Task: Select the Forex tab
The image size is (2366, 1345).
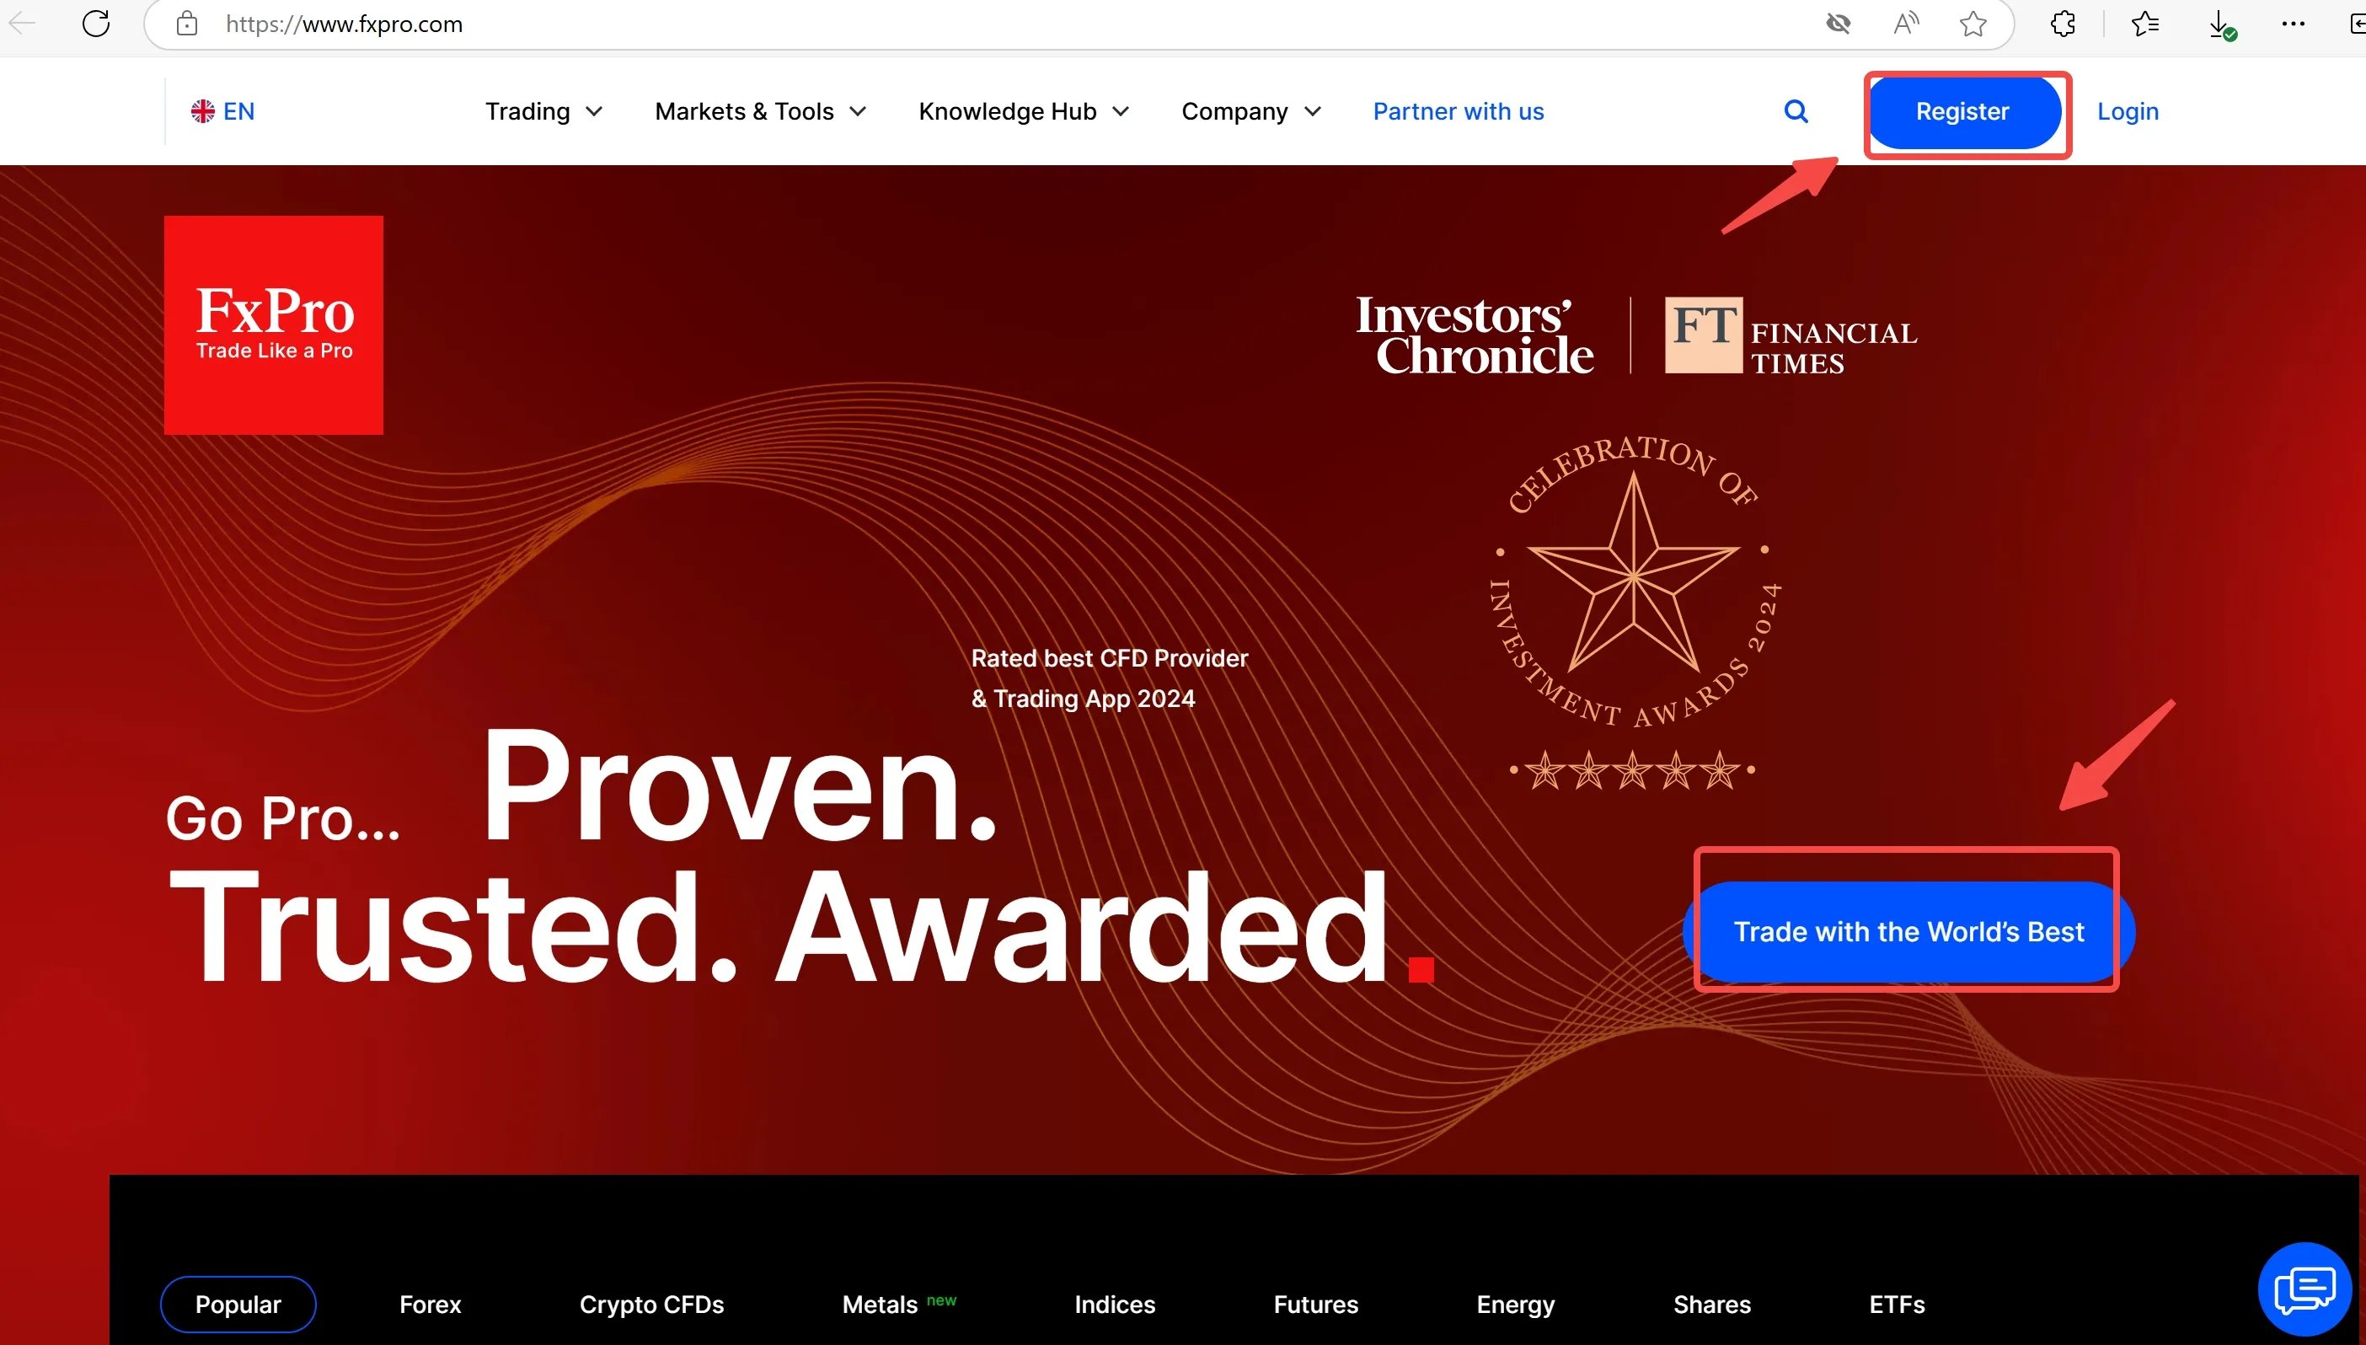Action: (431, 1305)
